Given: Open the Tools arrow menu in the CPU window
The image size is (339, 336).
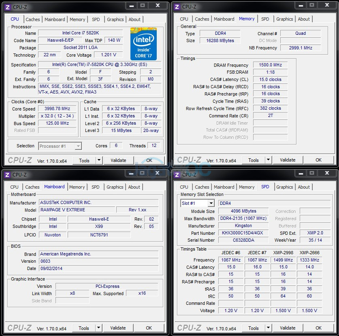Looking at the screenshot, I should [x=99, y=160].
